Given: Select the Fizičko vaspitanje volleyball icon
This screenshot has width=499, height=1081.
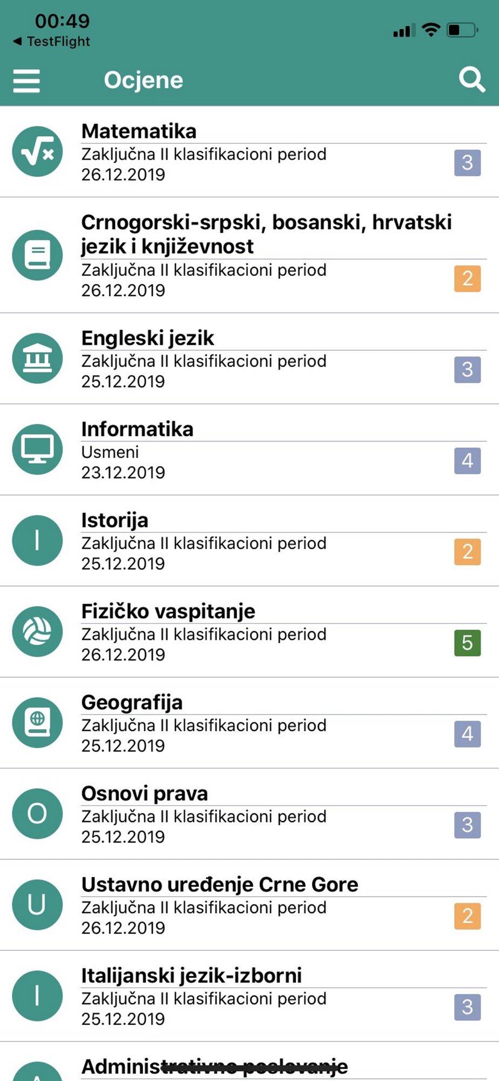Looking at the screenshot, I should click(37, 631).
